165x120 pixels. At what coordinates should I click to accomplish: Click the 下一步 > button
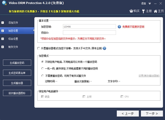click(152, 114)
